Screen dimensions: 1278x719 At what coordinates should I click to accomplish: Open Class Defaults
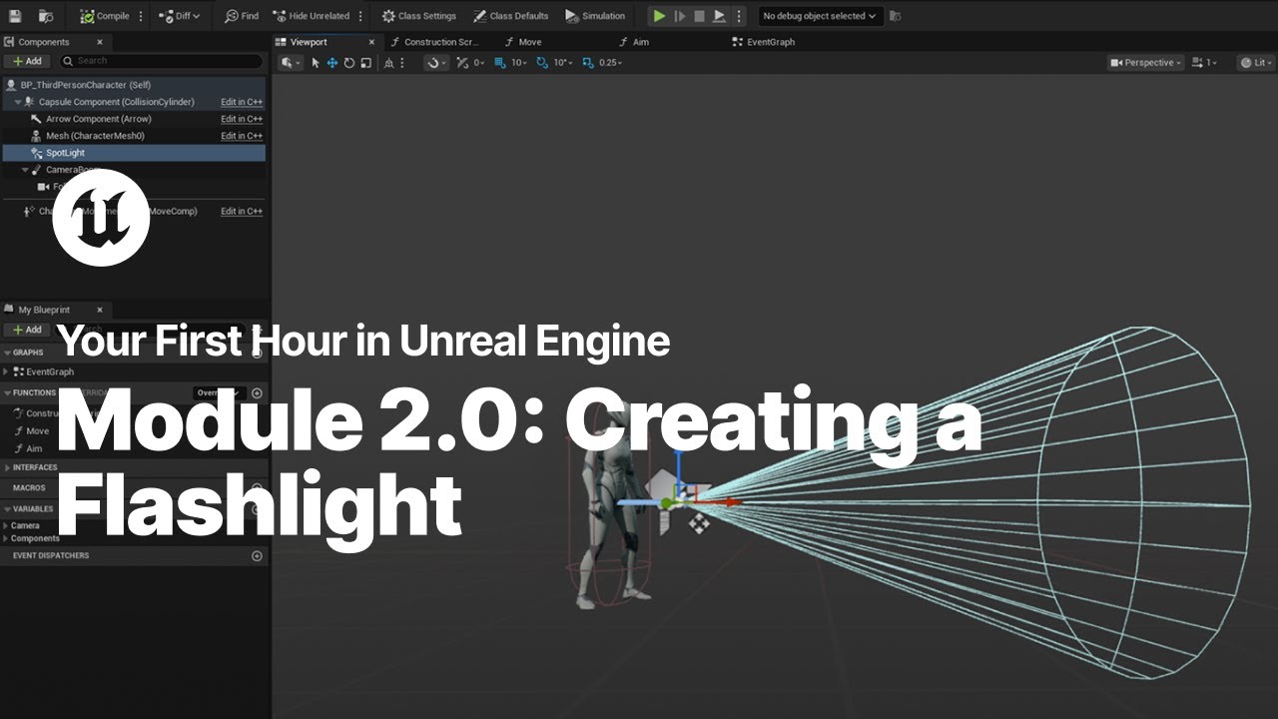511,16
